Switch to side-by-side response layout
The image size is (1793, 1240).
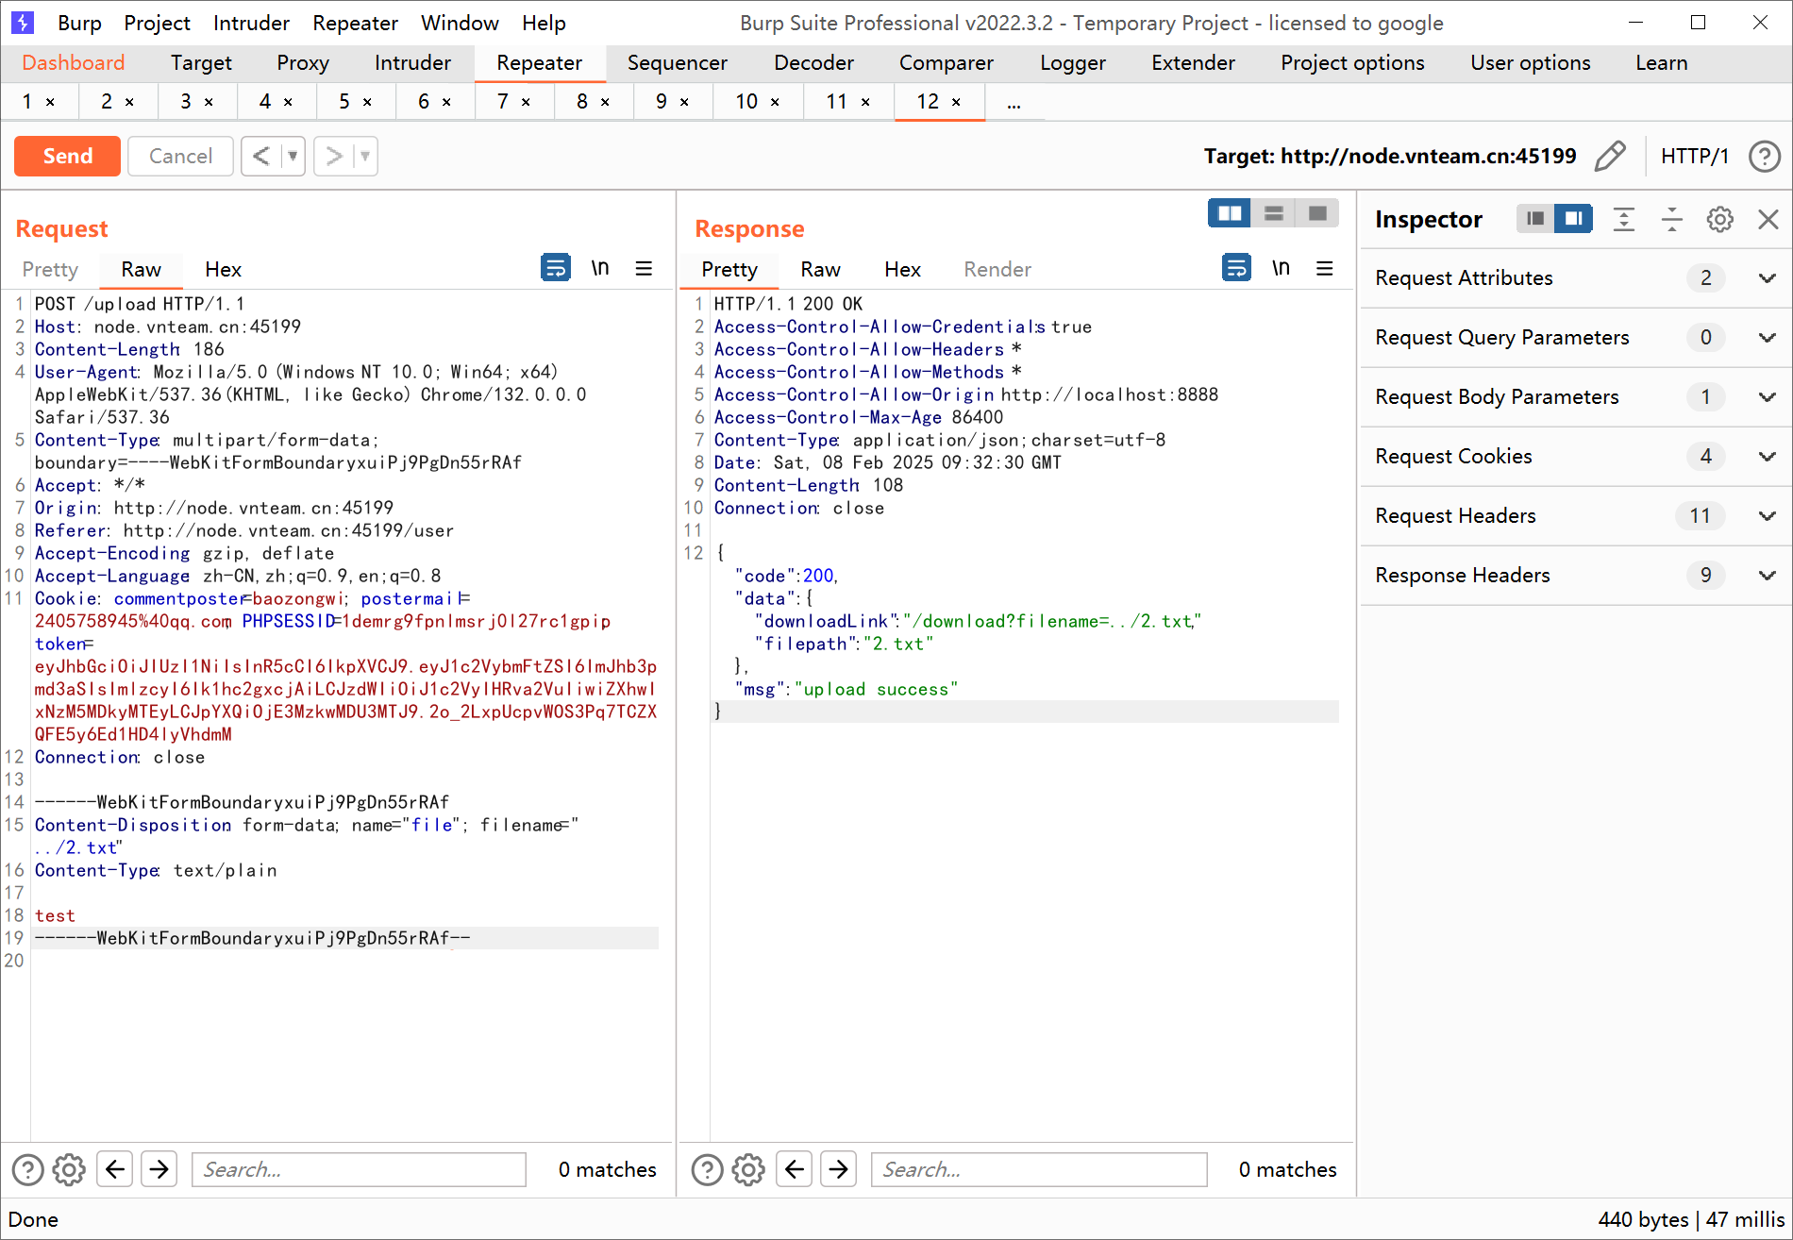[1230, 213]
